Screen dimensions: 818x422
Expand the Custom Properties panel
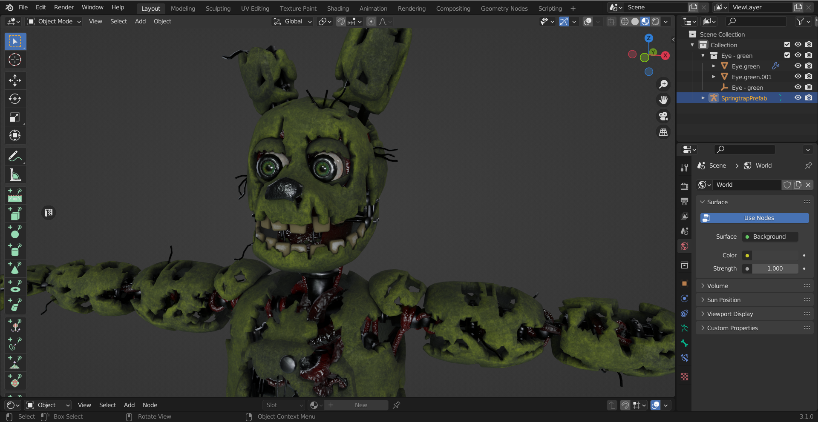click(755, 328)
